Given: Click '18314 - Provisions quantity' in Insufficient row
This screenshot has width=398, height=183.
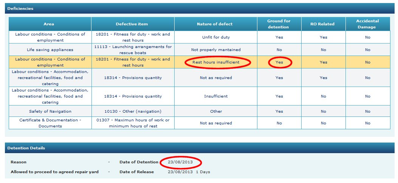Looking at the screenshot, I should [x=133, y=96].
